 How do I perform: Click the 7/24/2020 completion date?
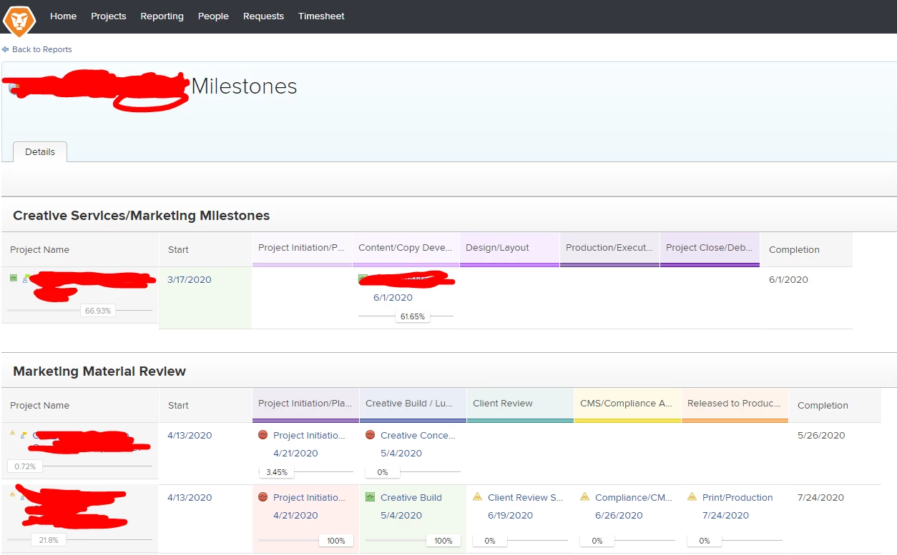click(x=821, y=497)
